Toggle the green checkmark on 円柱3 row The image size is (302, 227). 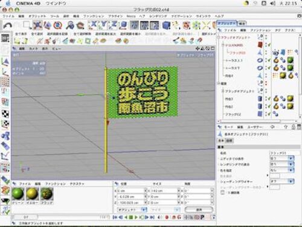(x=269, y=99)
